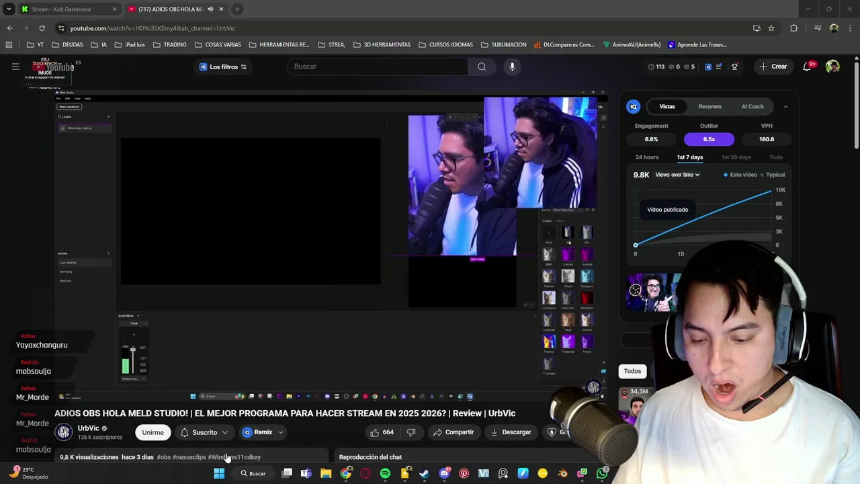The image size is (860, 484).
Task: Click the YouTube logo
Action: [x=54, y=67]
